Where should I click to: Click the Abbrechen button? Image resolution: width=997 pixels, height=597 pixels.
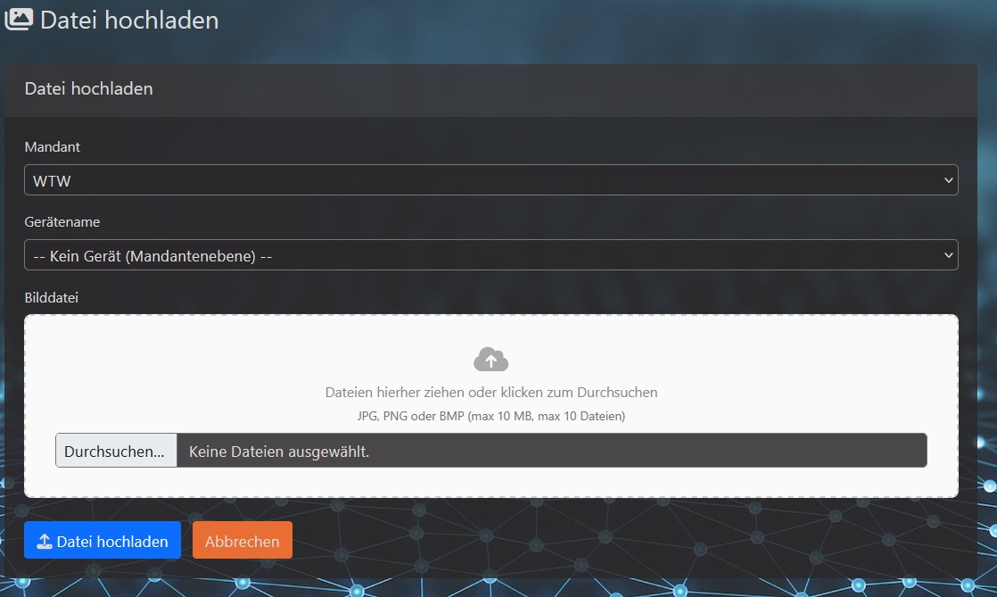tap(242, 541)
